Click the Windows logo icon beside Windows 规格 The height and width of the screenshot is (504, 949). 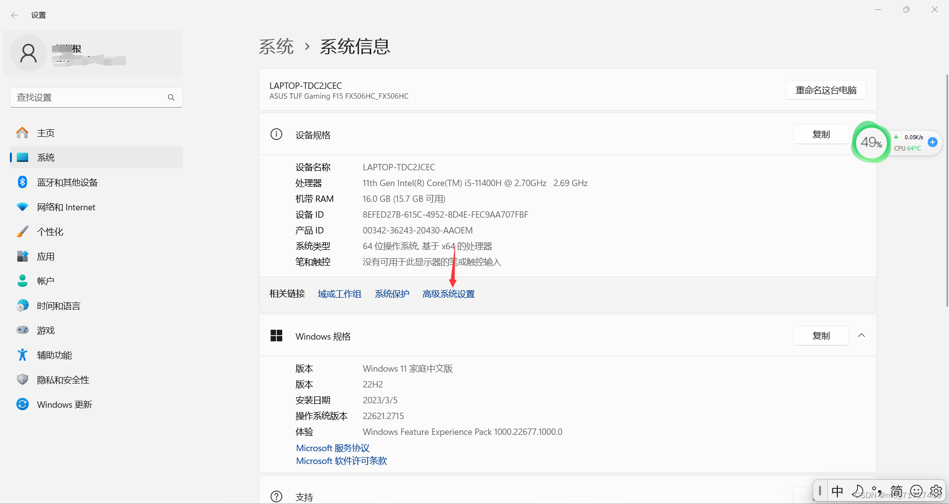[x=276, y=336]
